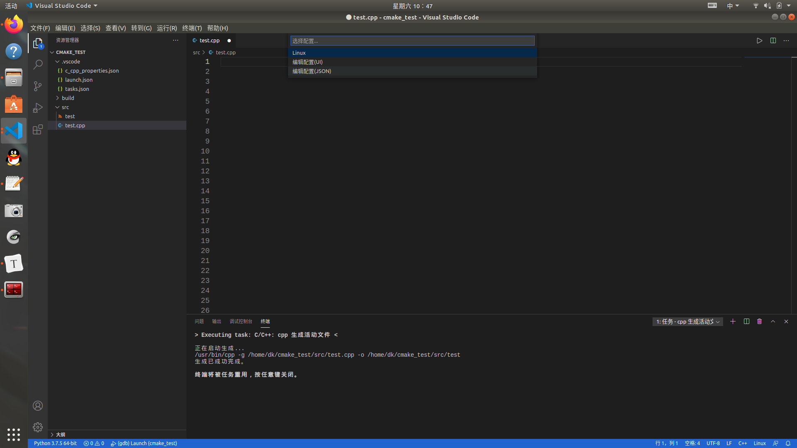Open the Extensions view
Viewport: 797px width, 448px height.
click(38, 129)
